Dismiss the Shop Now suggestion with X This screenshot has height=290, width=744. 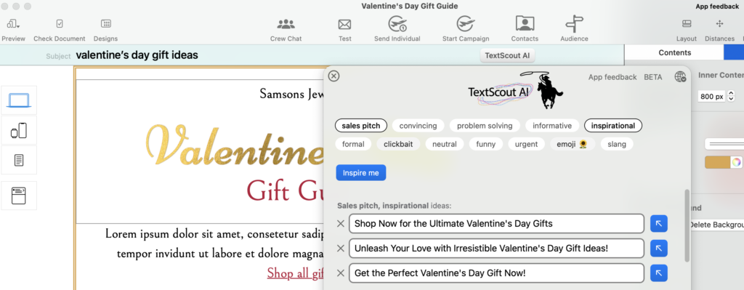[341, 224]
